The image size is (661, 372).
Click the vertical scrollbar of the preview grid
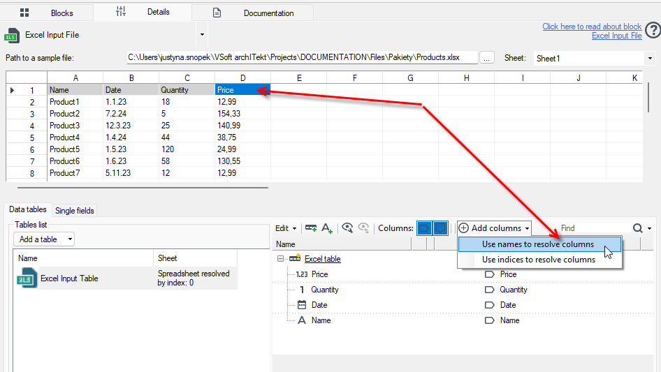pyautogui.click(x=649, y=97)
